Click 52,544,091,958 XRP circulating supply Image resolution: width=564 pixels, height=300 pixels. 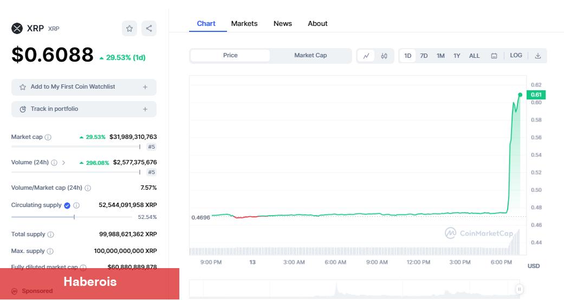click(128, 205)
